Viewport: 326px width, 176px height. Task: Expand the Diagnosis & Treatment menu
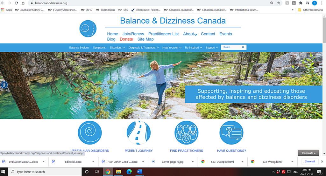click(x=144, y=48)
